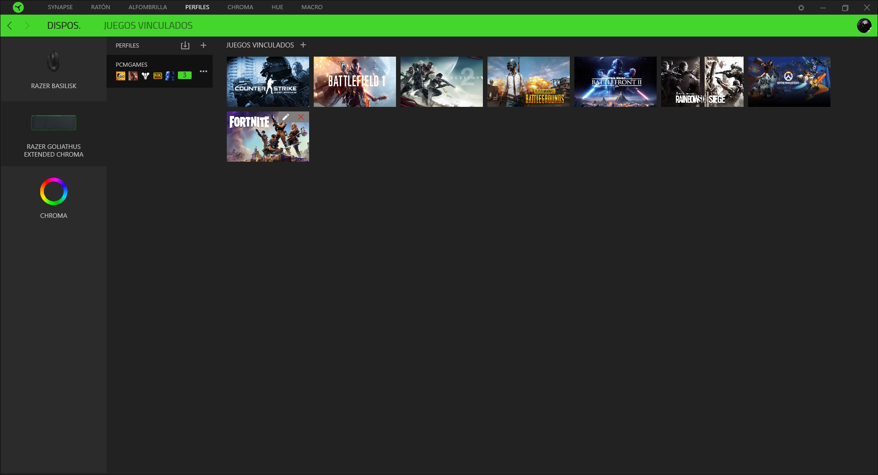
Task: Restore down the Synapse window
Action: tap(845, 8)
